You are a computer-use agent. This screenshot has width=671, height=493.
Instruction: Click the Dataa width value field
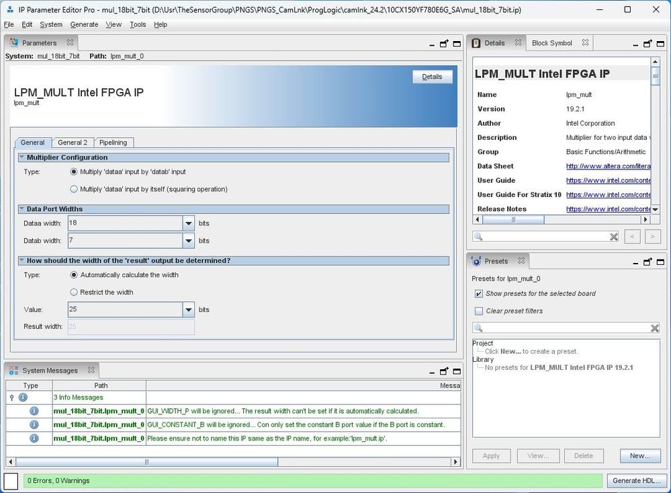coord(125,223)
